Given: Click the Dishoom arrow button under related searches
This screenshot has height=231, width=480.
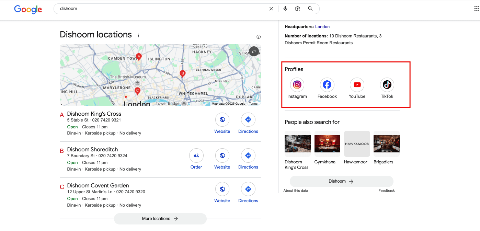Looking at the screenshot, I should coord(341,181).
